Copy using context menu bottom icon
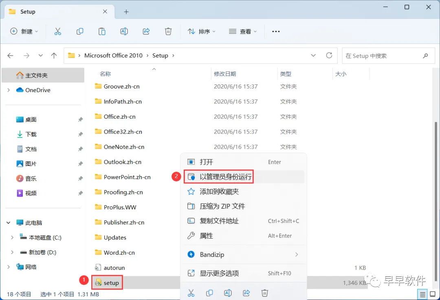Image resolution: width=440 pixels, height=300 pixels. (209, 293)
